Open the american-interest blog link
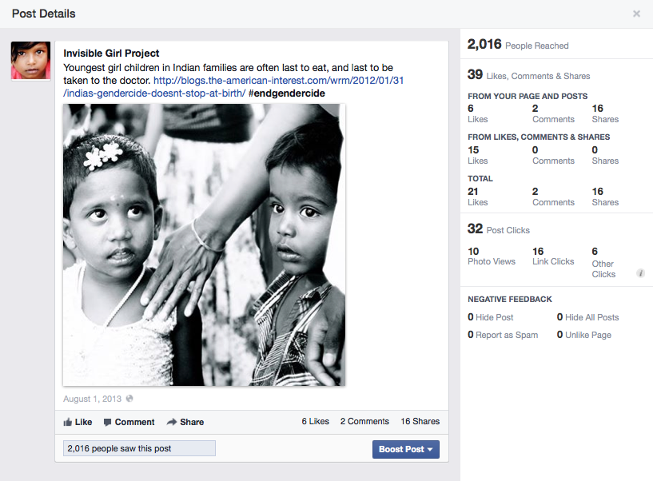The height and width of the screenshot is (481, 653). point(233,86)
